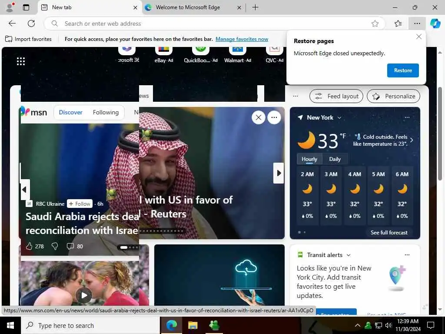Open the Windows Start menu
The height and width of the screenshot is (334, 445).
10,325
